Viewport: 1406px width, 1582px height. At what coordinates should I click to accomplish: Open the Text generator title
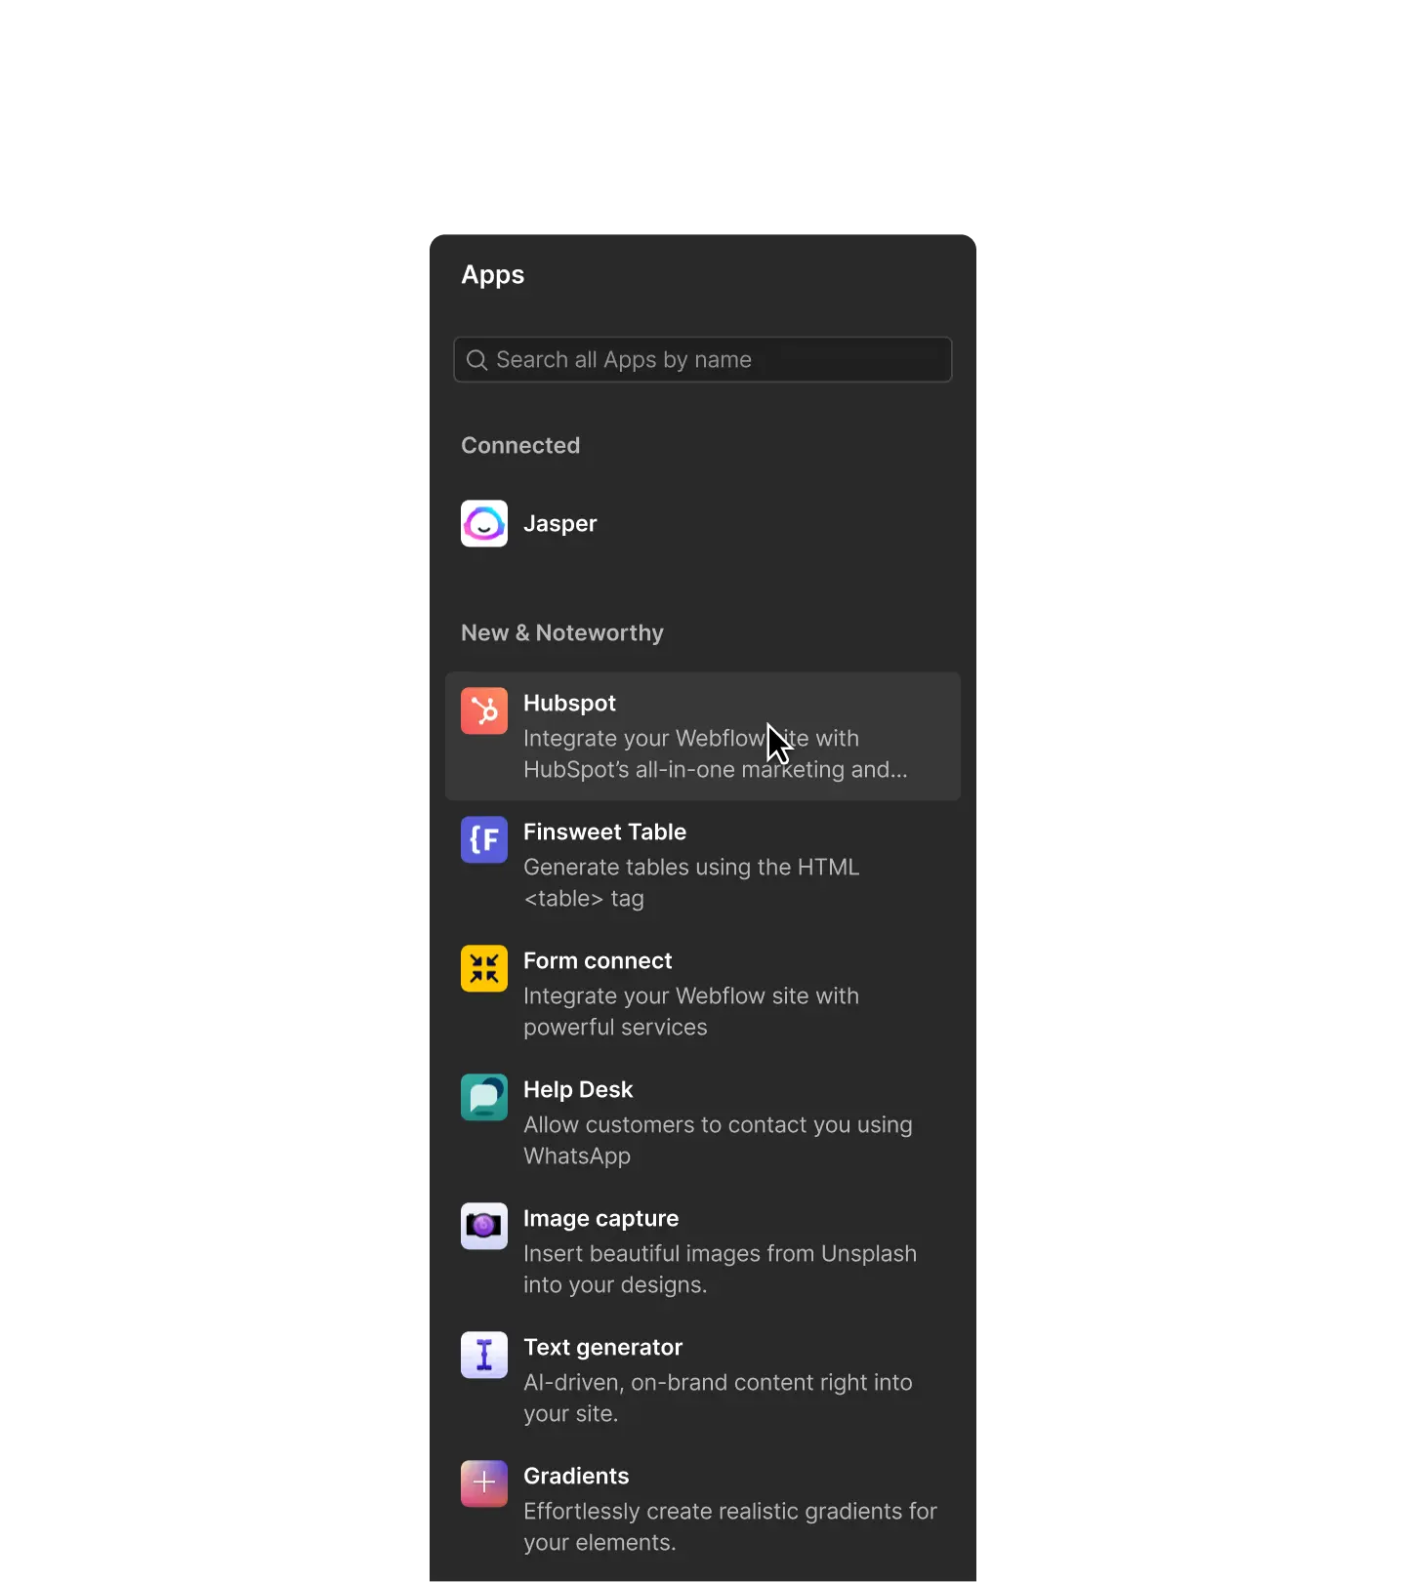click(x=602, y=1348)
